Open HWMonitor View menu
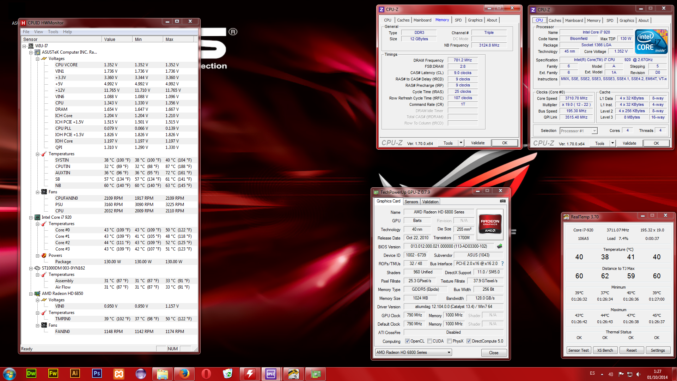This screenshot has height=381, width=677. 38,32
